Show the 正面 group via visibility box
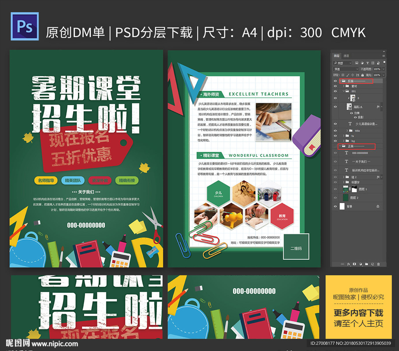 pos(335,146)
